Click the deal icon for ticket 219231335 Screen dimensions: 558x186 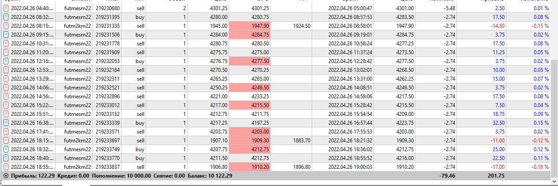pyautogui.click(x=6, y=26)
